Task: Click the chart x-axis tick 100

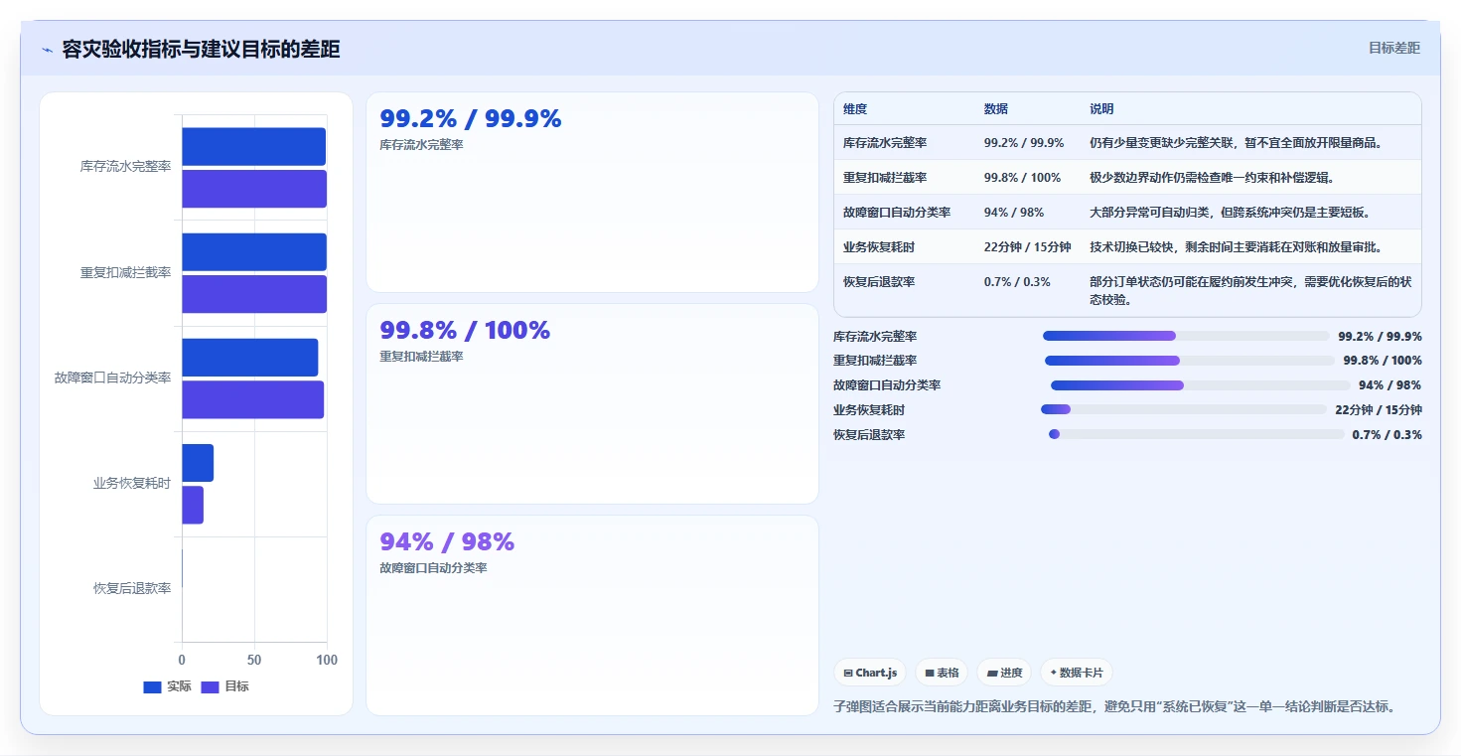Action: [x=326, y=660]
